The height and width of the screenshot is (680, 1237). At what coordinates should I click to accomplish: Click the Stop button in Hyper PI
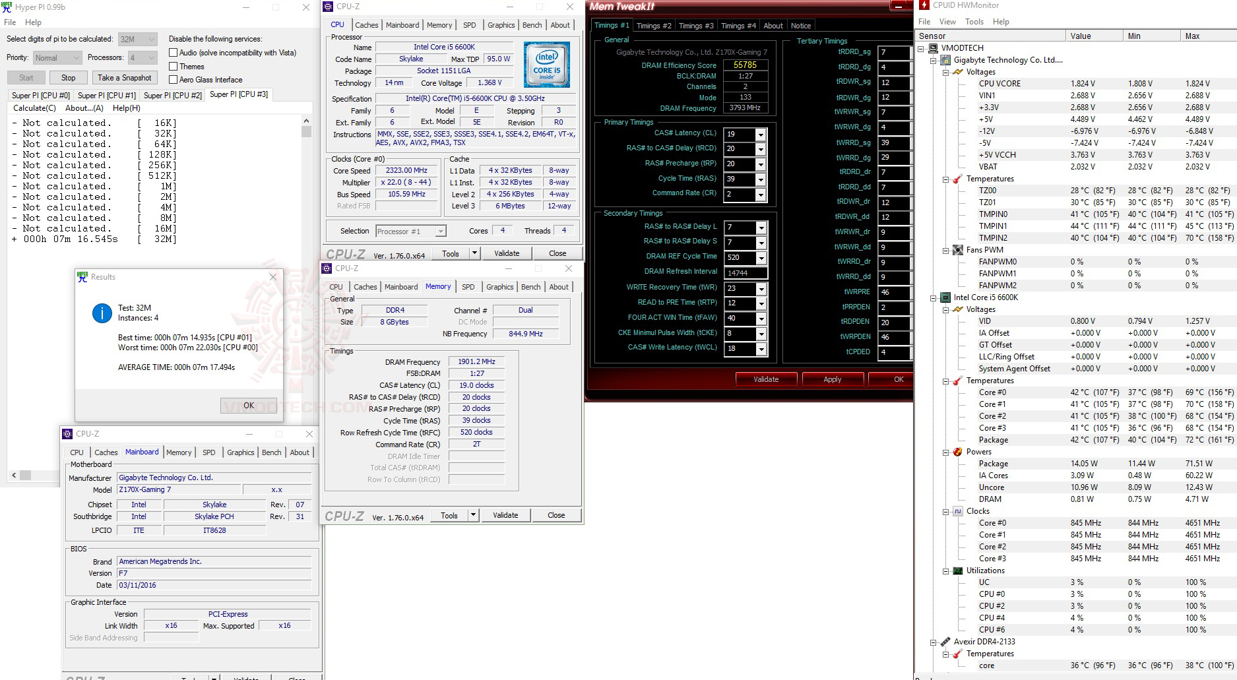coord(69,78)
